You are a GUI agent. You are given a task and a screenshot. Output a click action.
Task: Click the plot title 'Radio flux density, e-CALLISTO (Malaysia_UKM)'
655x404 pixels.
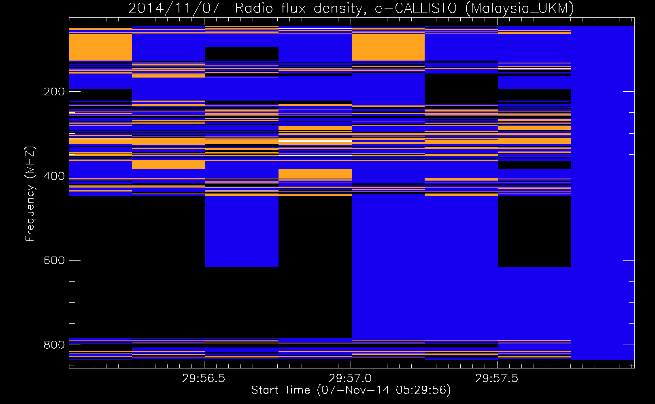[x=404, y=8]
